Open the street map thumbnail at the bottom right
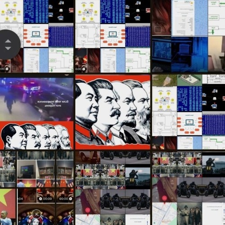 pos(164,214)
